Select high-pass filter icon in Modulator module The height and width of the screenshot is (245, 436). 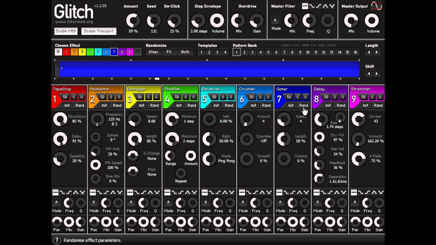pyautogui.click(x=106, y=193)
